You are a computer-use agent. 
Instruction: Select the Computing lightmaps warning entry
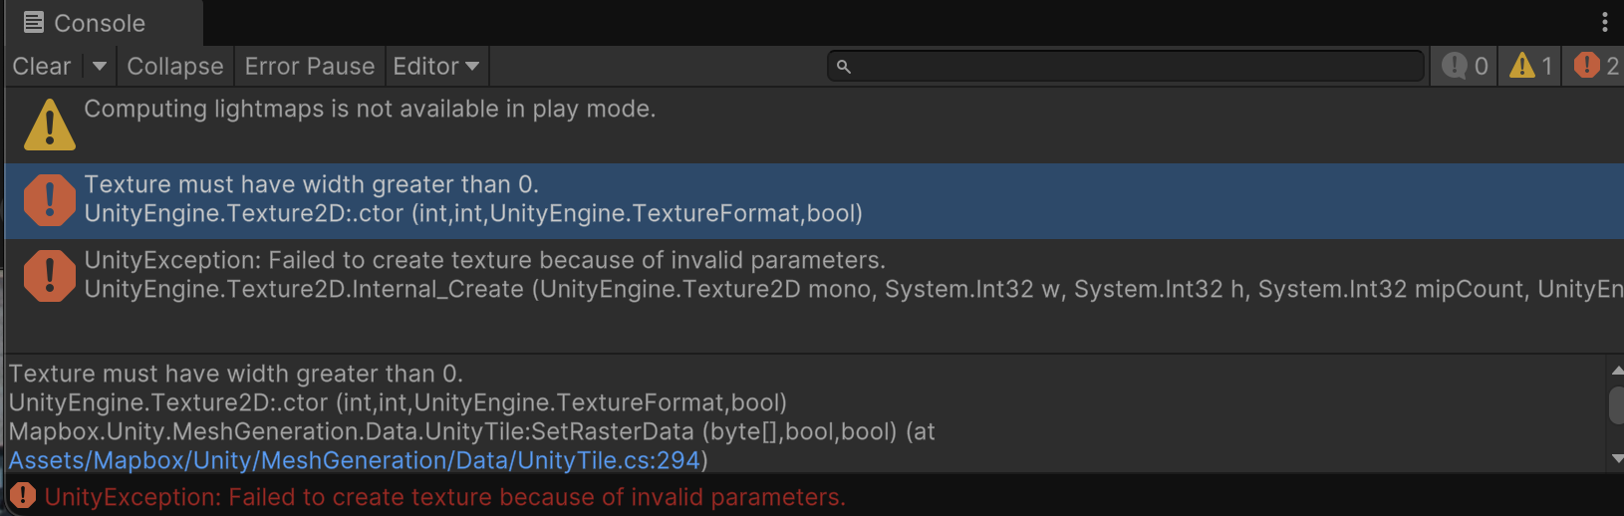pyautogui.click(x=814, y=125)
